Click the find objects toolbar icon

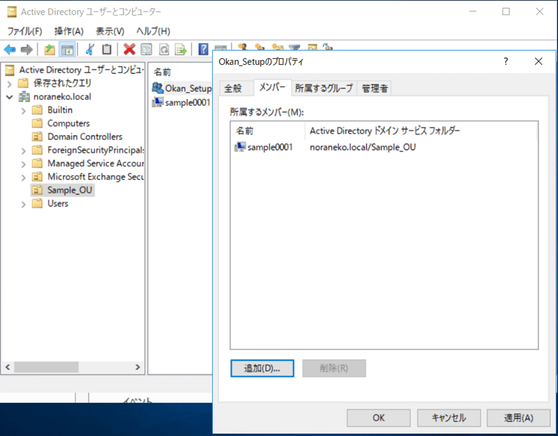pos(312,47)
